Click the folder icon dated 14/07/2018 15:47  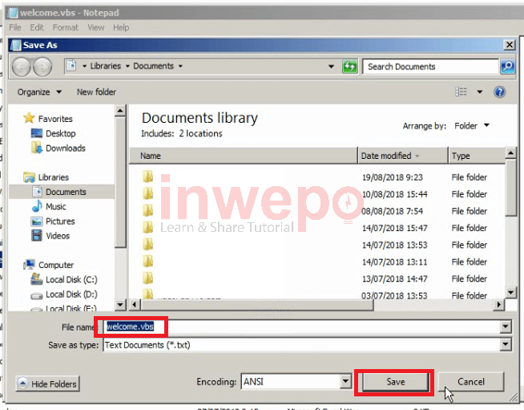tap(147, 227)
